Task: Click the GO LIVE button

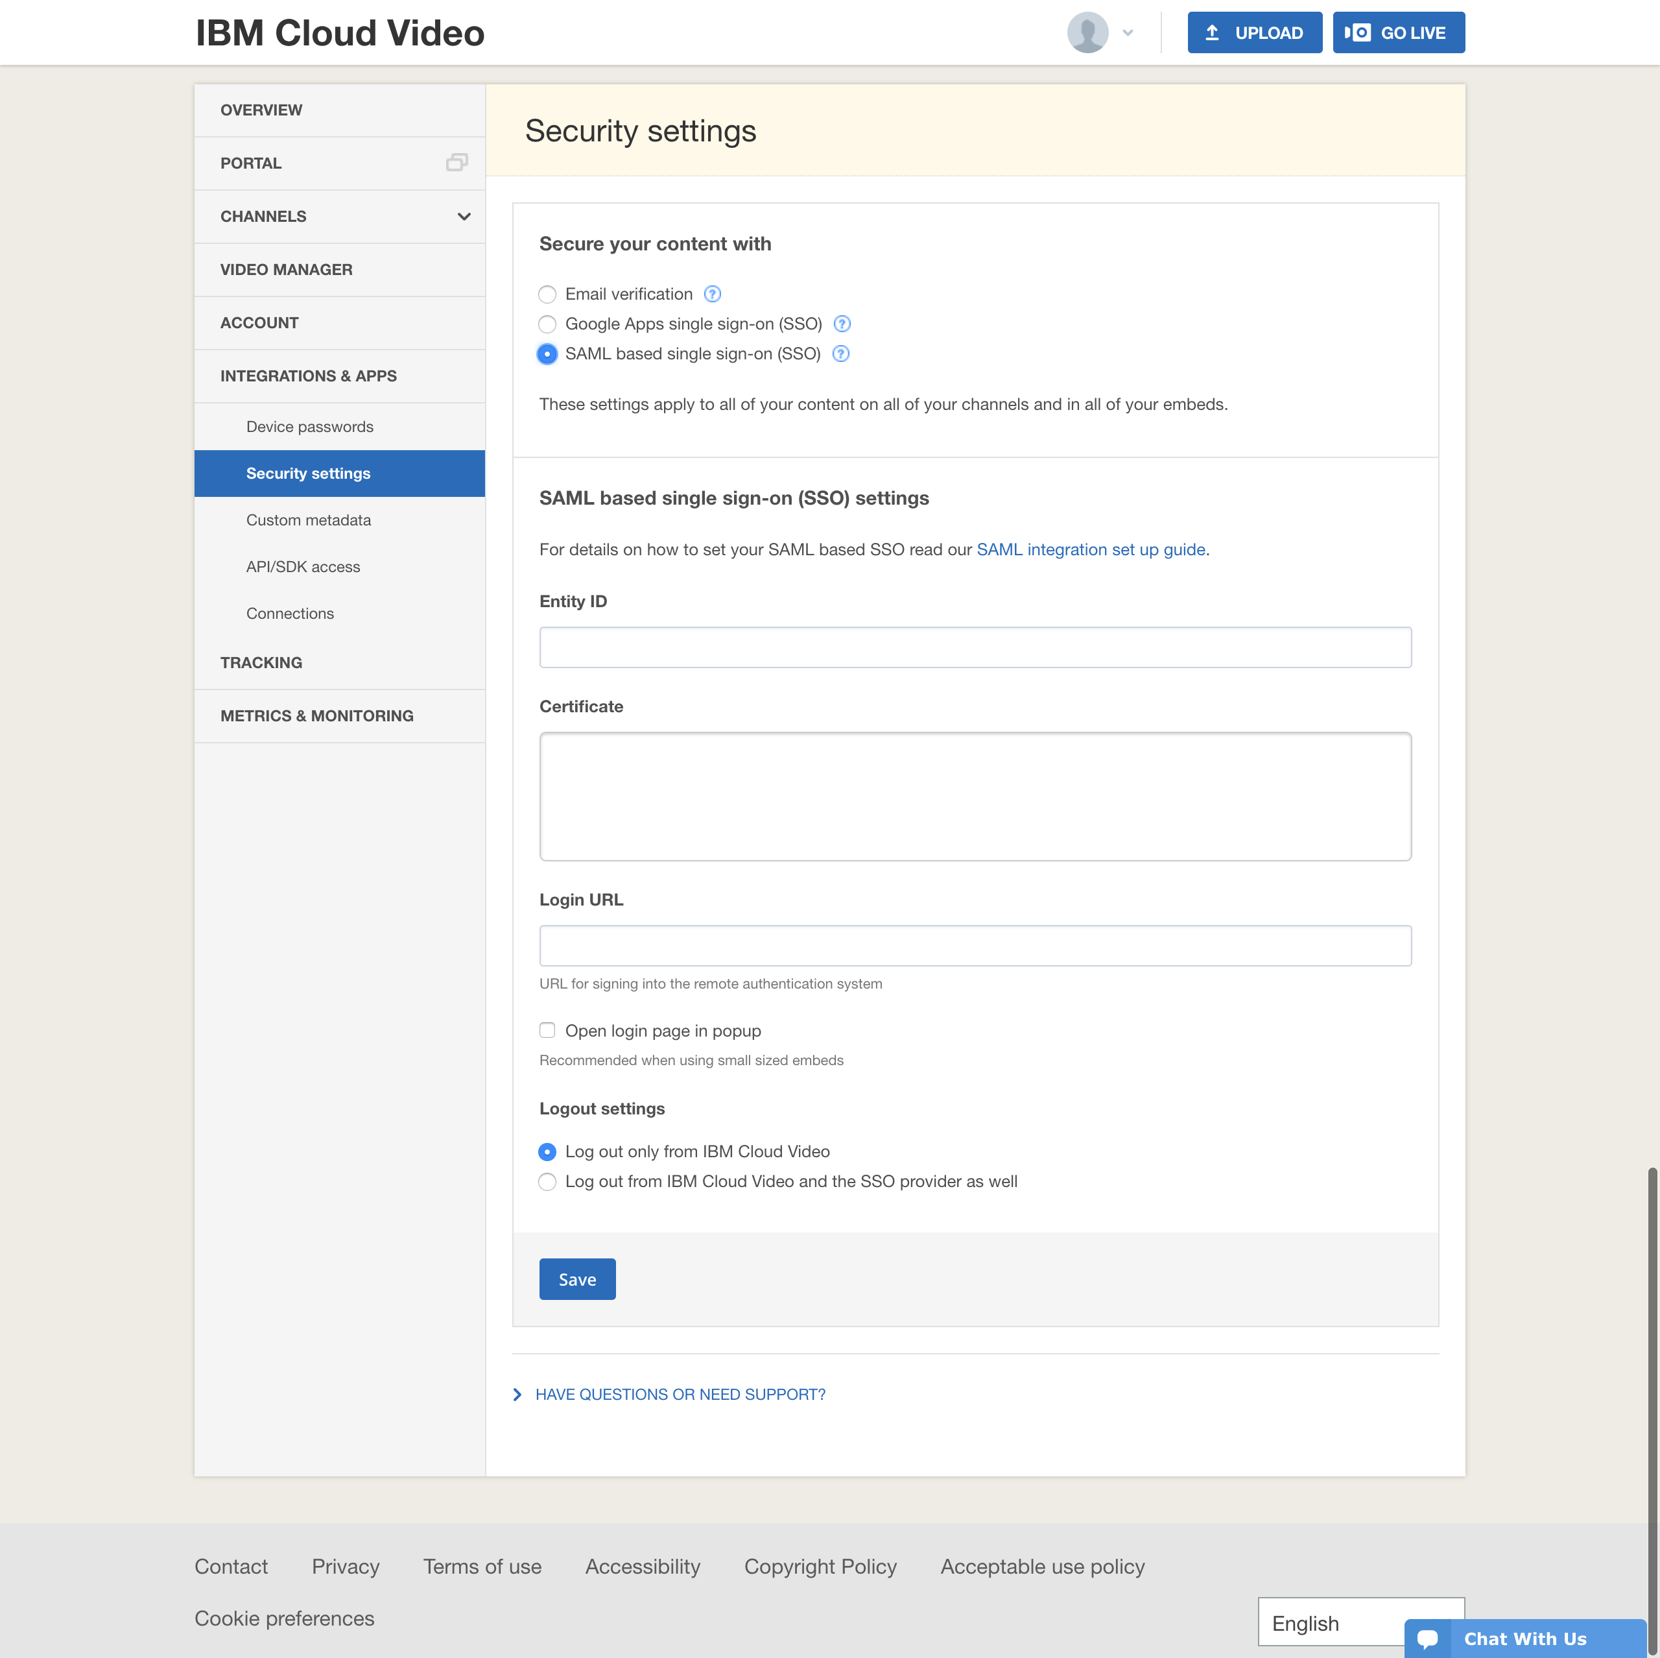Action: (x=1398, y=32)
